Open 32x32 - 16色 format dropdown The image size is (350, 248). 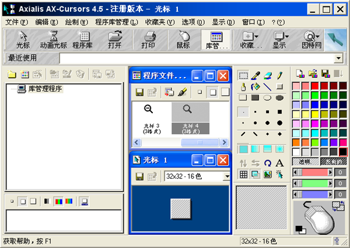coord(227,176)
